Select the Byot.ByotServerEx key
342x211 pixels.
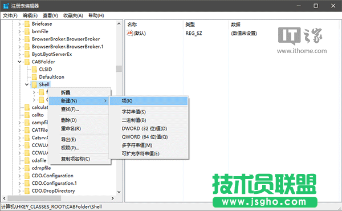tap(52, 54)
